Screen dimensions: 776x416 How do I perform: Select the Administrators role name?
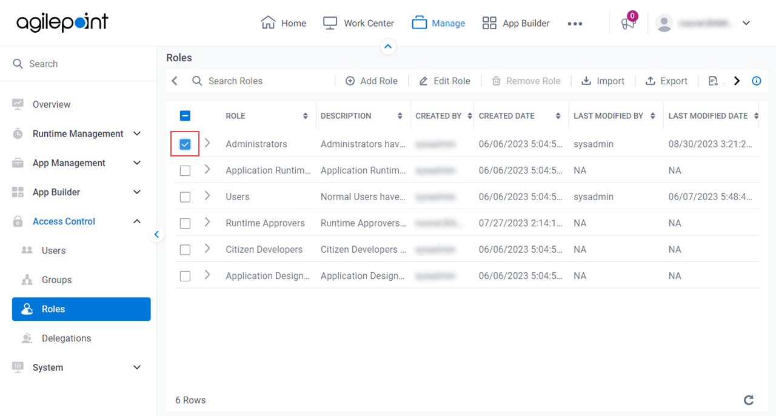[x=256, y=144]
